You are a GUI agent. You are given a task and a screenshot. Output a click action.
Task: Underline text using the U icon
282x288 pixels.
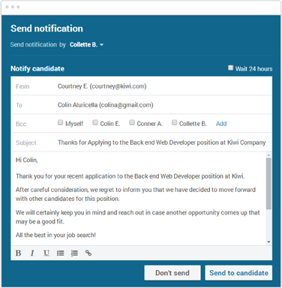(46, 253)
